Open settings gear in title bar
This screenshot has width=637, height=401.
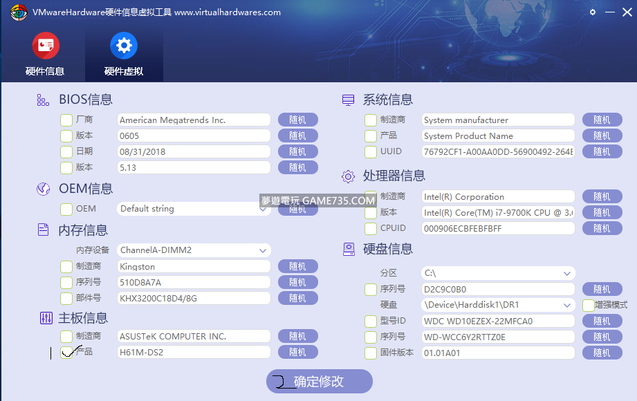point(593,12)
